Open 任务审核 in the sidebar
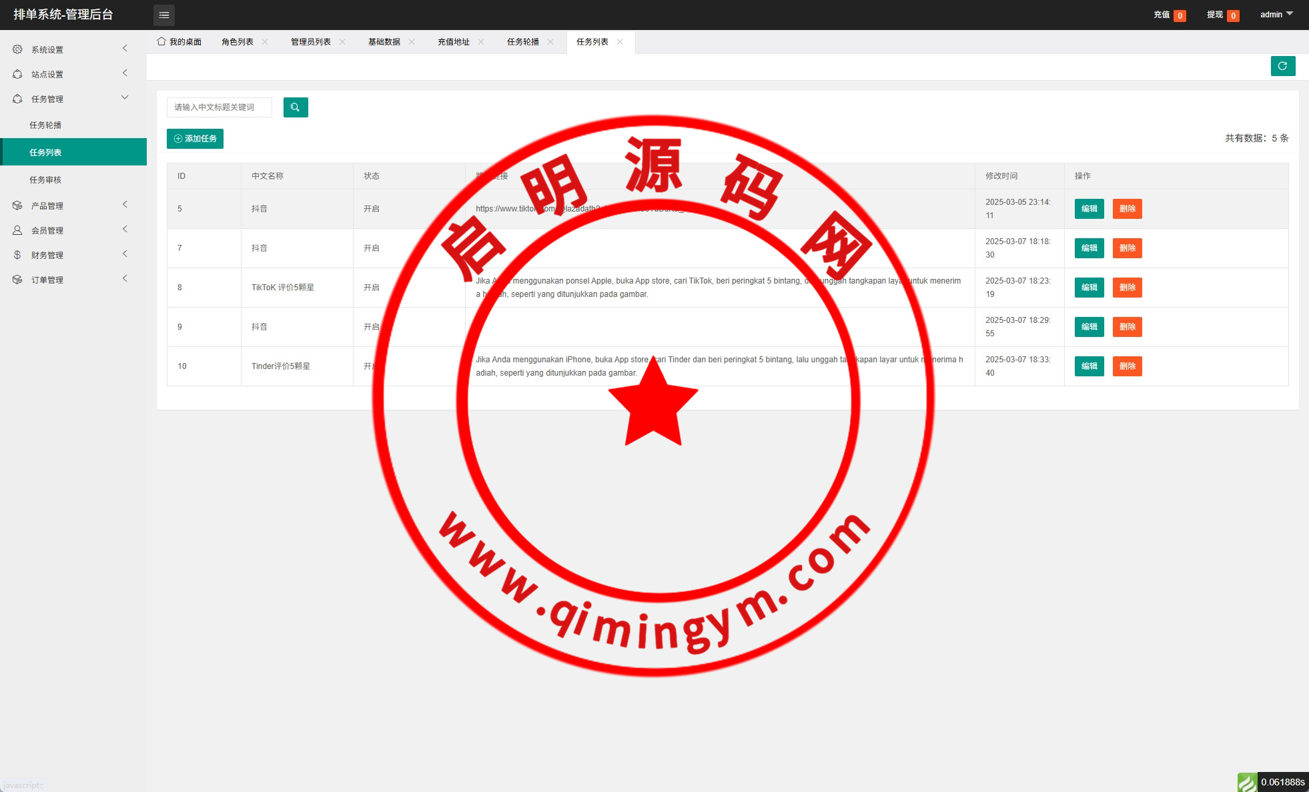Image resolution: width=1309 pixels, height=792 pixels. [x=45, y=179]
